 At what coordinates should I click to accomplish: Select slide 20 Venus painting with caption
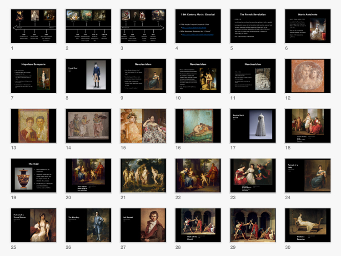tap(88, 176)
